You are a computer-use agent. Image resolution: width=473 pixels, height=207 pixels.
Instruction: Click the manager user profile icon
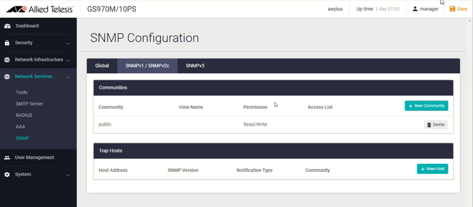coord(415,9)
